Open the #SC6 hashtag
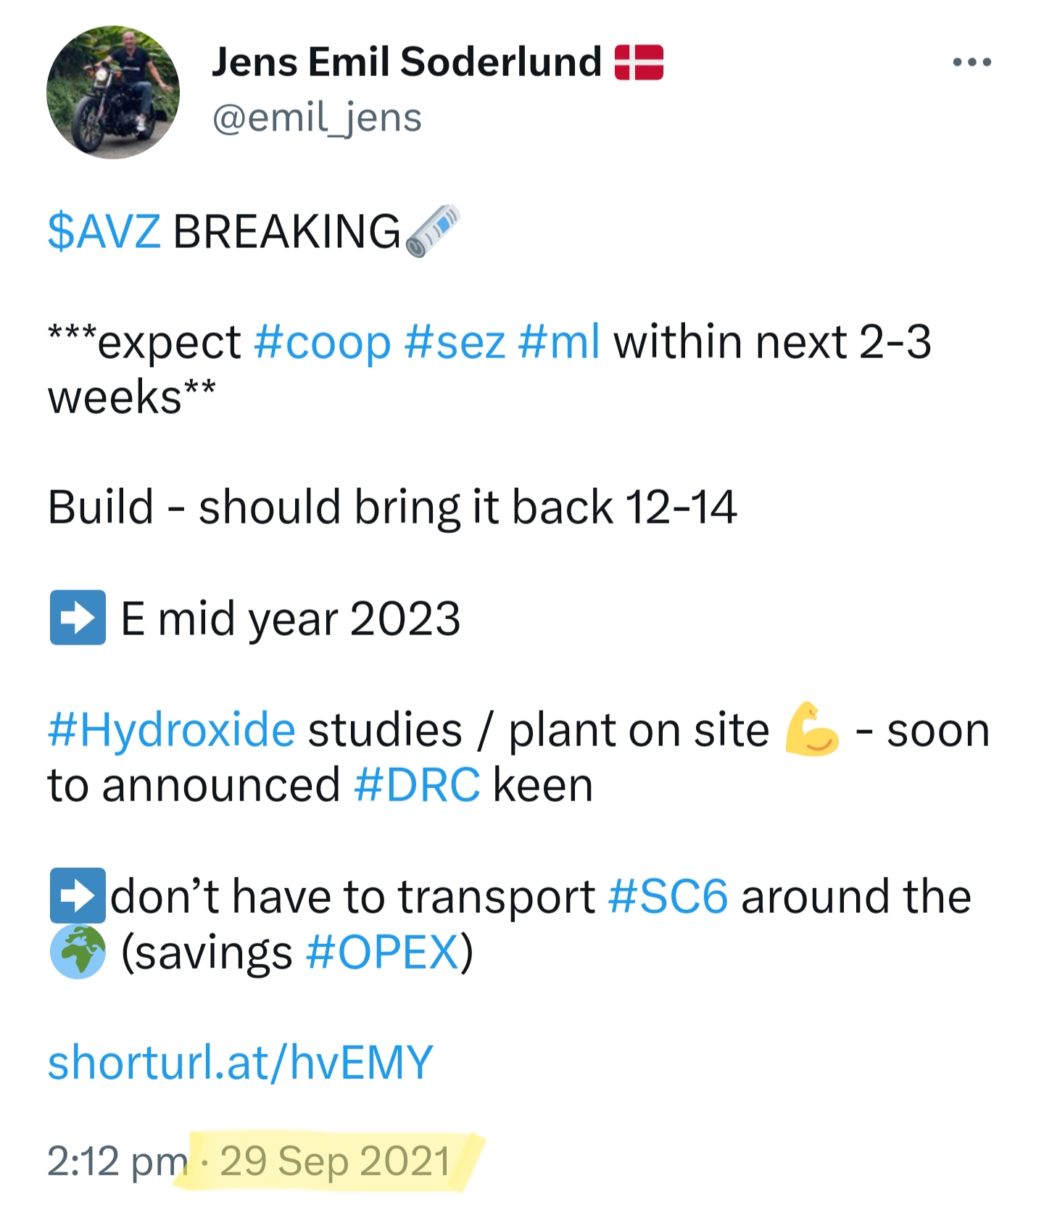This screenshot has width=1044, height=1218. 668,897
